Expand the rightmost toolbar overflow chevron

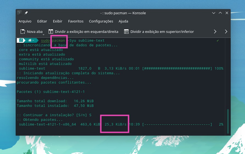[226, 32]
